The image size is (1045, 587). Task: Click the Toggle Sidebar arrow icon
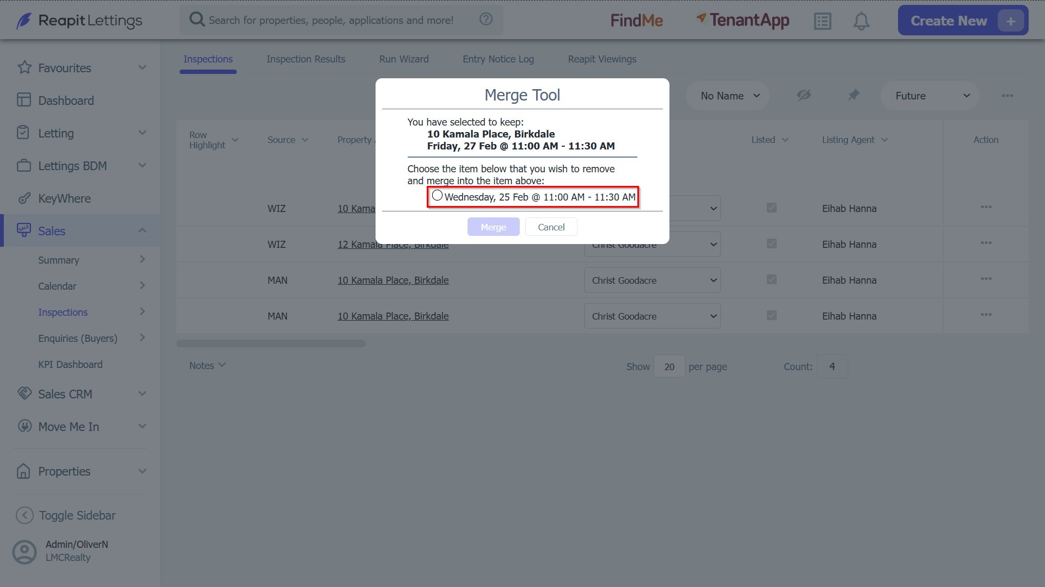coord(24,515)
